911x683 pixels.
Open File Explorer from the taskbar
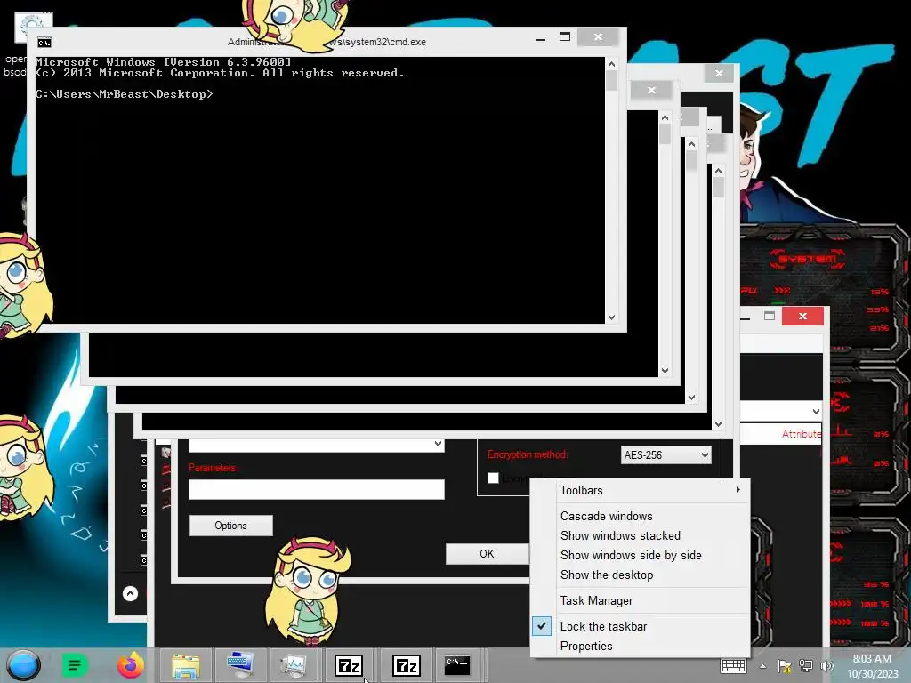click(x=185, y=665)
